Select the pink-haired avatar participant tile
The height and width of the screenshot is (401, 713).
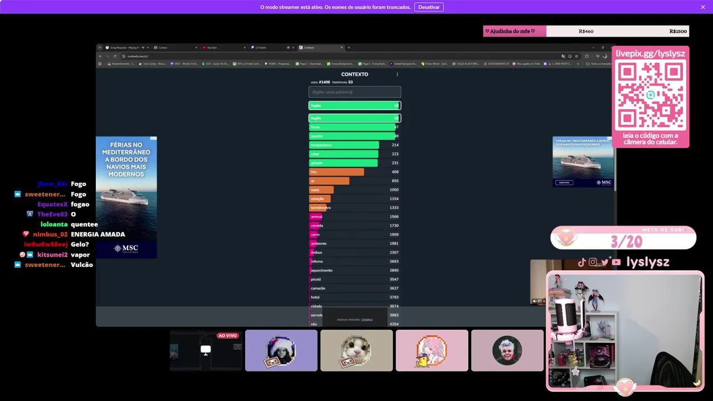[x=432, y=350]
